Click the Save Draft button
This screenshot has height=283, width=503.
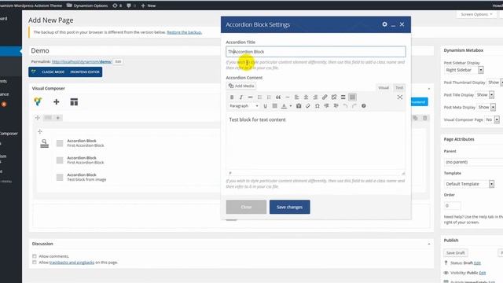[x=456, y=253]
